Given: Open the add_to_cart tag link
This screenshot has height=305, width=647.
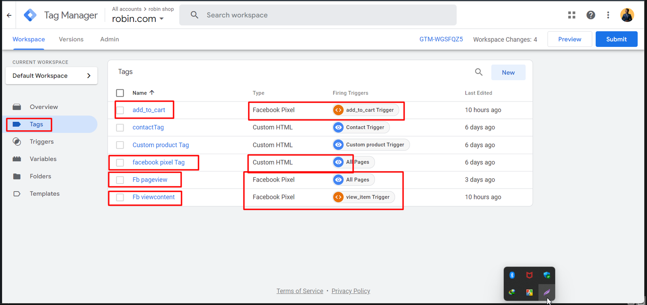Looking at the screenshot, I should point(149,110).
